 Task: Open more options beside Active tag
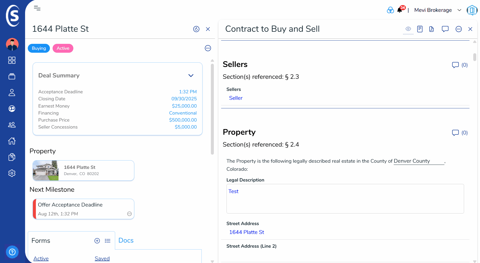coord(208,48)
